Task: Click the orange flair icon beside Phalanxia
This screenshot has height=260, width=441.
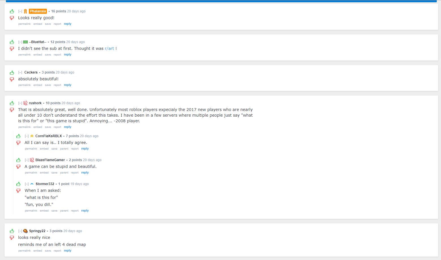Action: tap(25, 11)
